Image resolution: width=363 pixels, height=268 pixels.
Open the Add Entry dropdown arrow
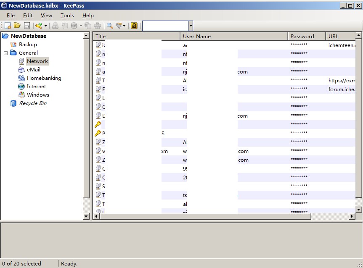[x=45, y=26]
